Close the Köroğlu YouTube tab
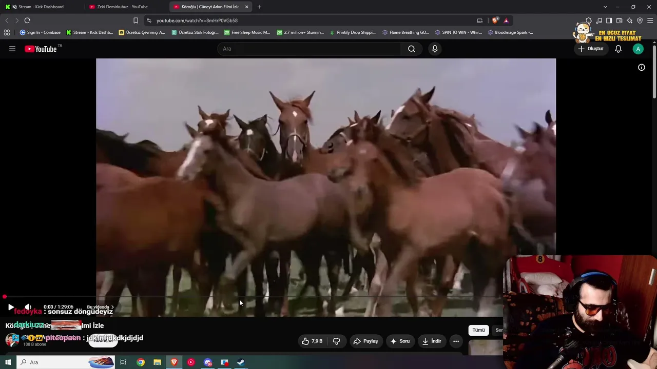This screenshot has height=369, width=657. pyautogui.click(x=247, y=7)
